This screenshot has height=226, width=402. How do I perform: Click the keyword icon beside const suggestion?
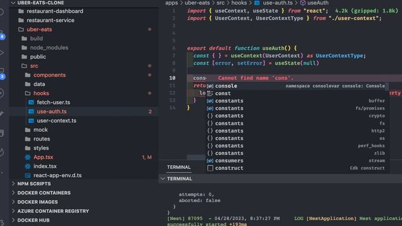(x=210, y=94)
